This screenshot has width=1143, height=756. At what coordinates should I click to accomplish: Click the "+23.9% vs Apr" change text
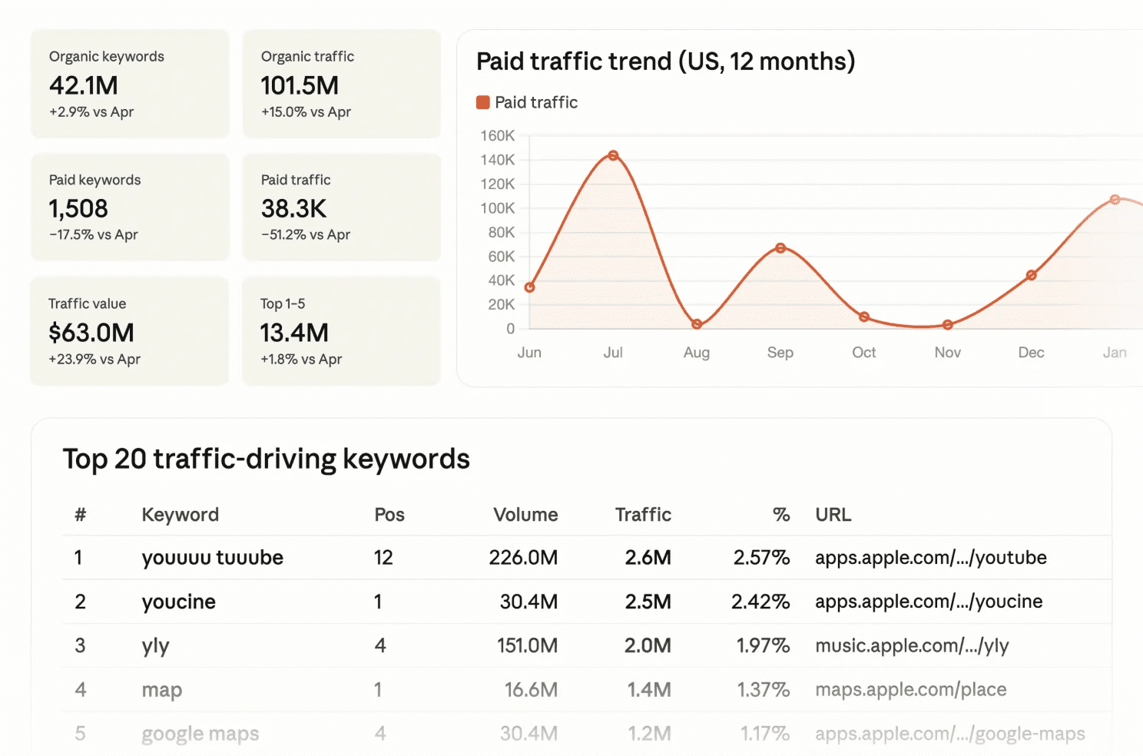tap(94, 360)
